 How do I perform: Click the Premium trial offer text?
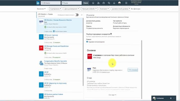tap(136, 3)
